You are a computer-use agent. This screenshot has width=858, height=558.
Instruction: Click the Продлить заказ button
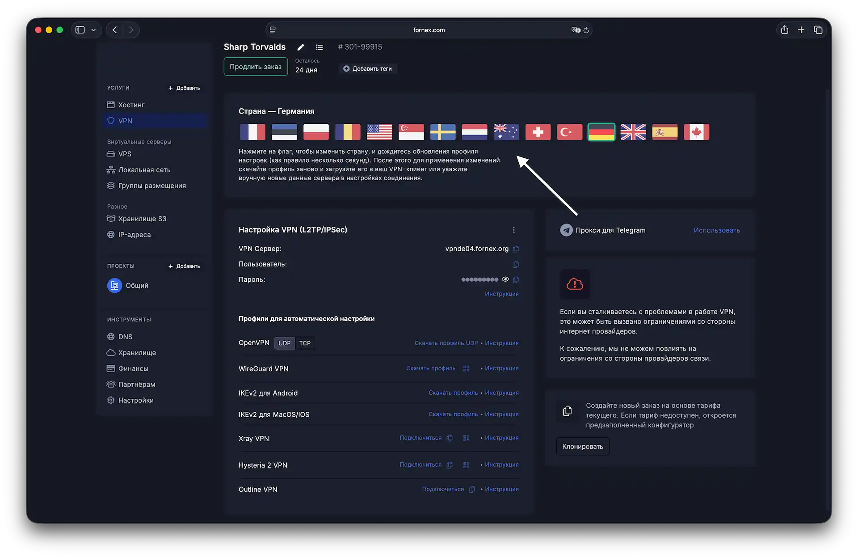pyautogui.click(x=256, y=67)
